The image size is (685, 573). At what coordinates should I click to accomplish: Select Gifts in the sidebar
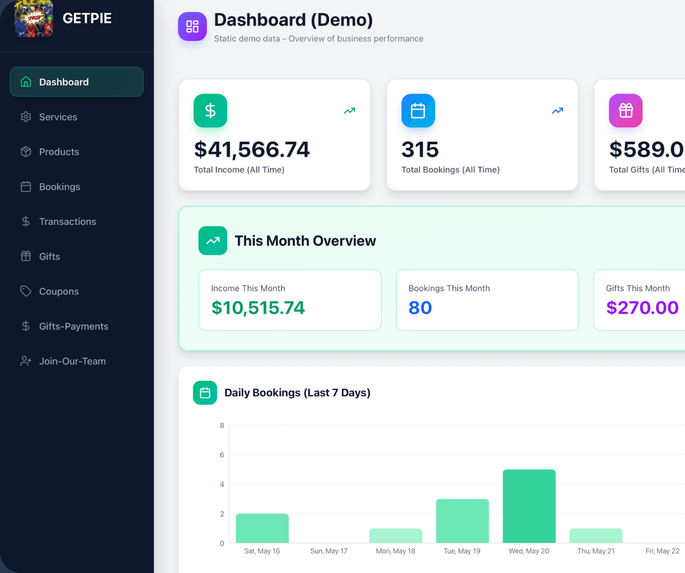click(x=76, y=256)
